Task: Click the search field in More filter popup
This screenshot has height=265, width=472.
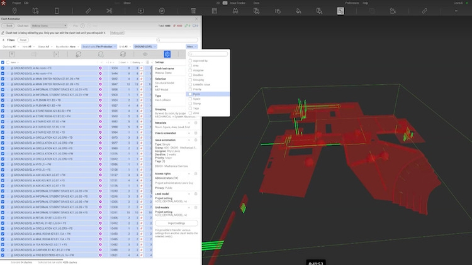Action: pos(209,54)
